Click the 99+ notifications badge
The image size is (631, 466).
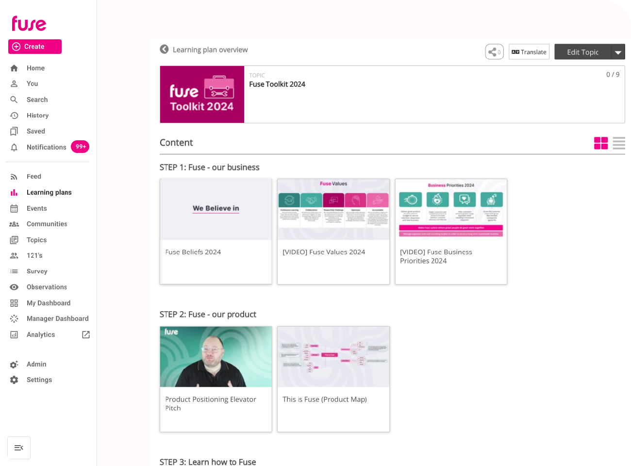pyautogui.click(x=80, y=147)
